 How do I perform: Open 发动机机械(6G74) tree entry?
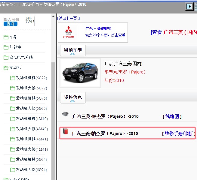(x=31, y=159)
